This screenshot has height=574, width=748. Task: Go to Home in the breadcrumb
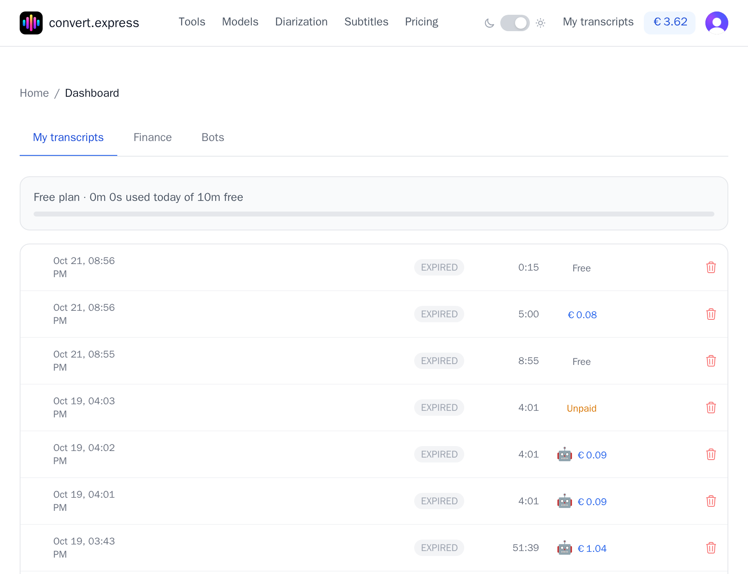(x=34, y=93)
